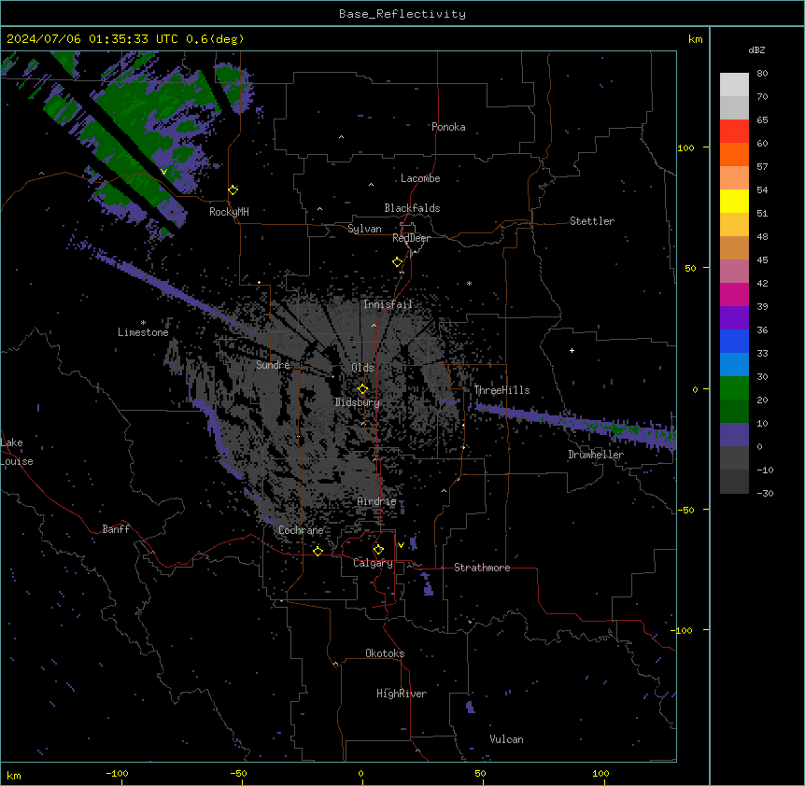The width and height of the screenshot is (805, 786).
Task: Select the Blackfalds label
Action: [x=412, y=208]
